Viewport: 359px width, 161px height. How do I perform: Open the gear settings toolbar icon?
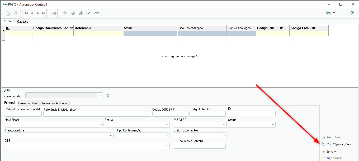point(73,13)
